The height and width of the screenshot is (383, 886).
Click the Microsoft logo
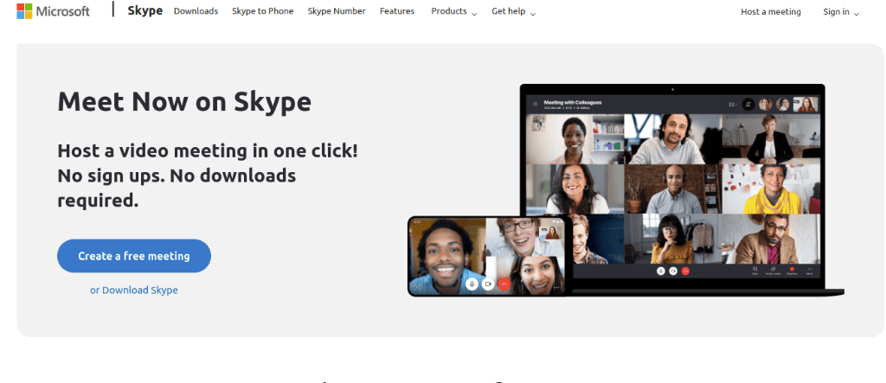point(53,10)
